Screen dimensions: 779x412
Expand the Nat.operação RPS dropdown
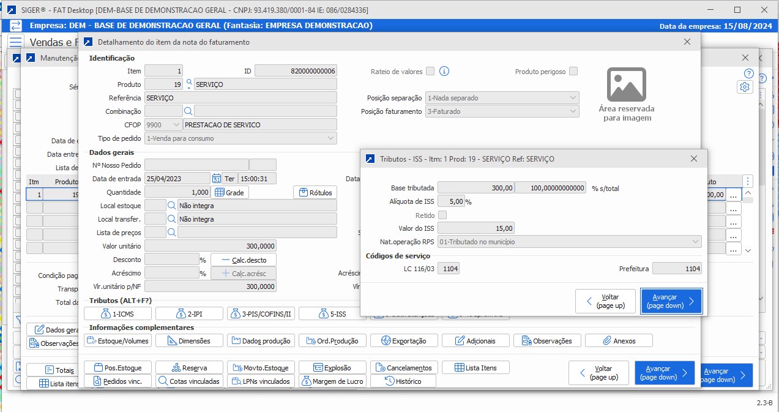[x=695, y=242]
